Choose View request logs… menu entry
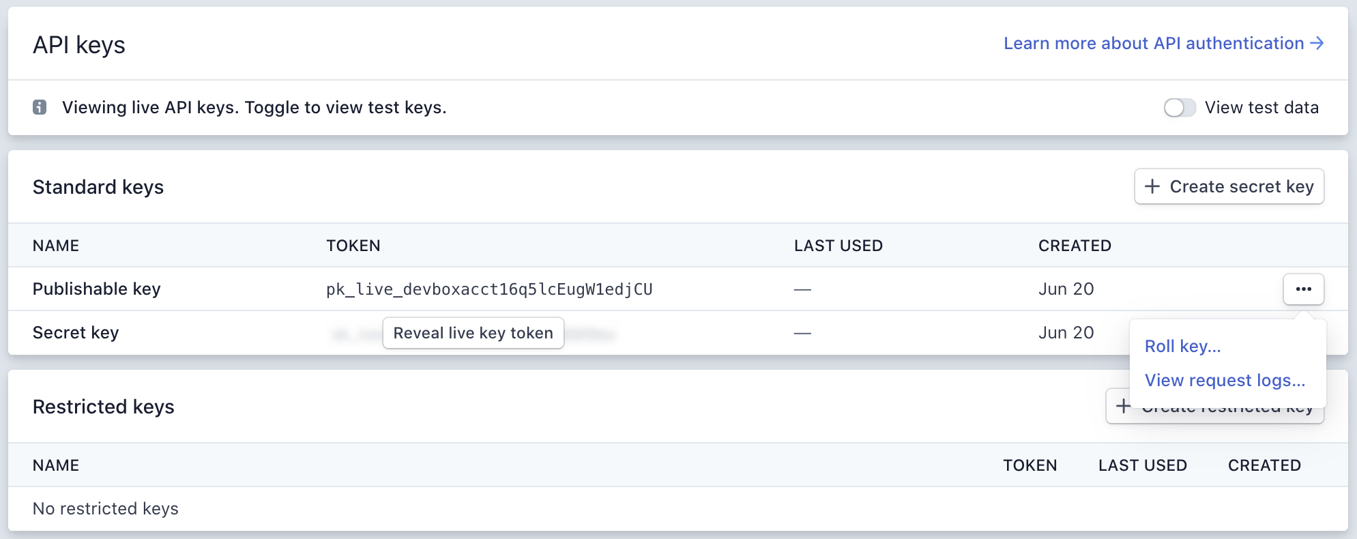Screen dimensions: 1357x539 tap(1225, 381)
